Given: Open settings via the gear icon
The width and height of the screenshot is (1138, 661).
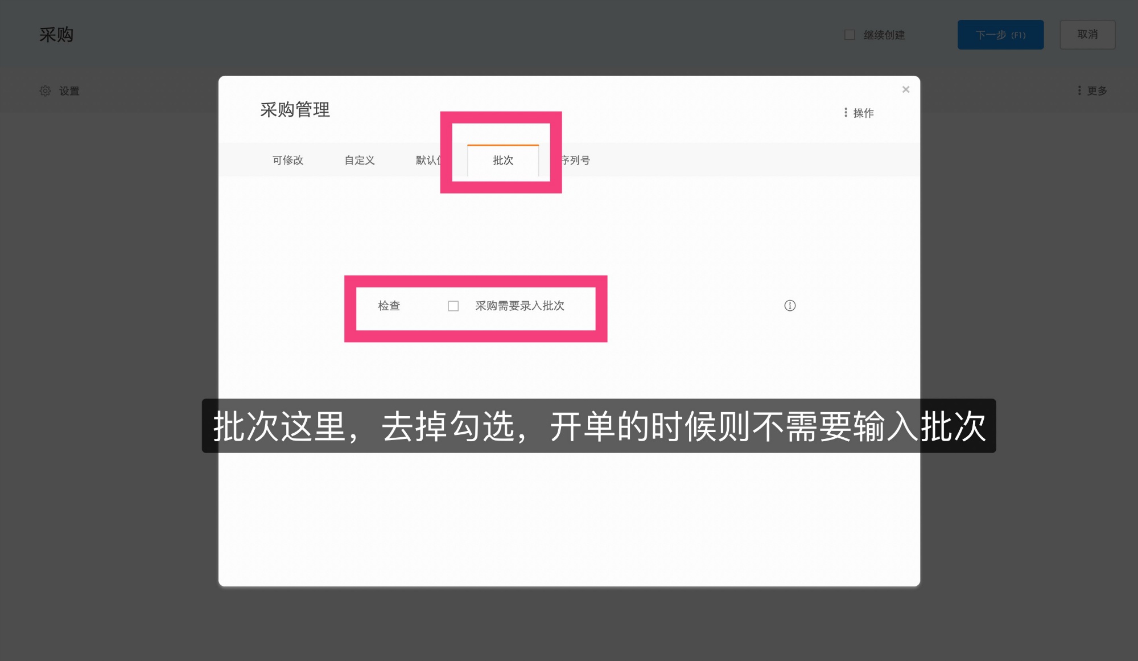Looking at the screenshot, I should coord(45,91).
